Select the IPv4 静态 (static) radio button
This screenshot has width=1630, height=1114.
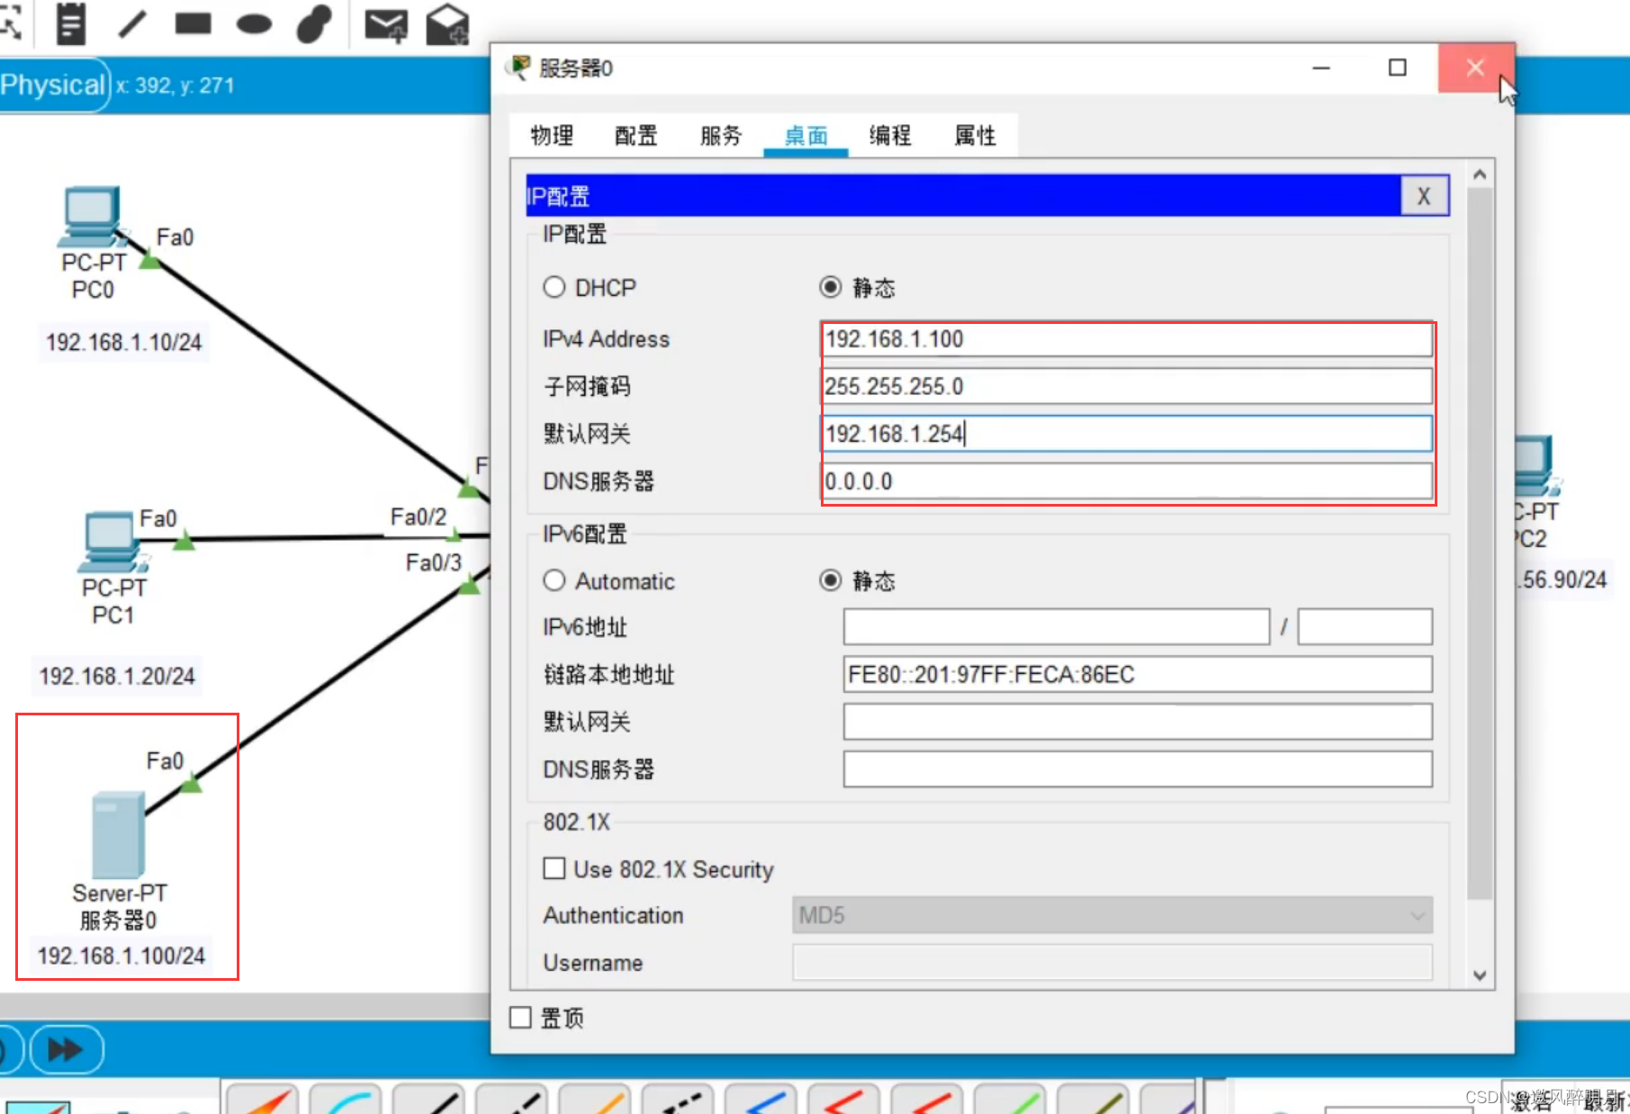tap(830, 287)
